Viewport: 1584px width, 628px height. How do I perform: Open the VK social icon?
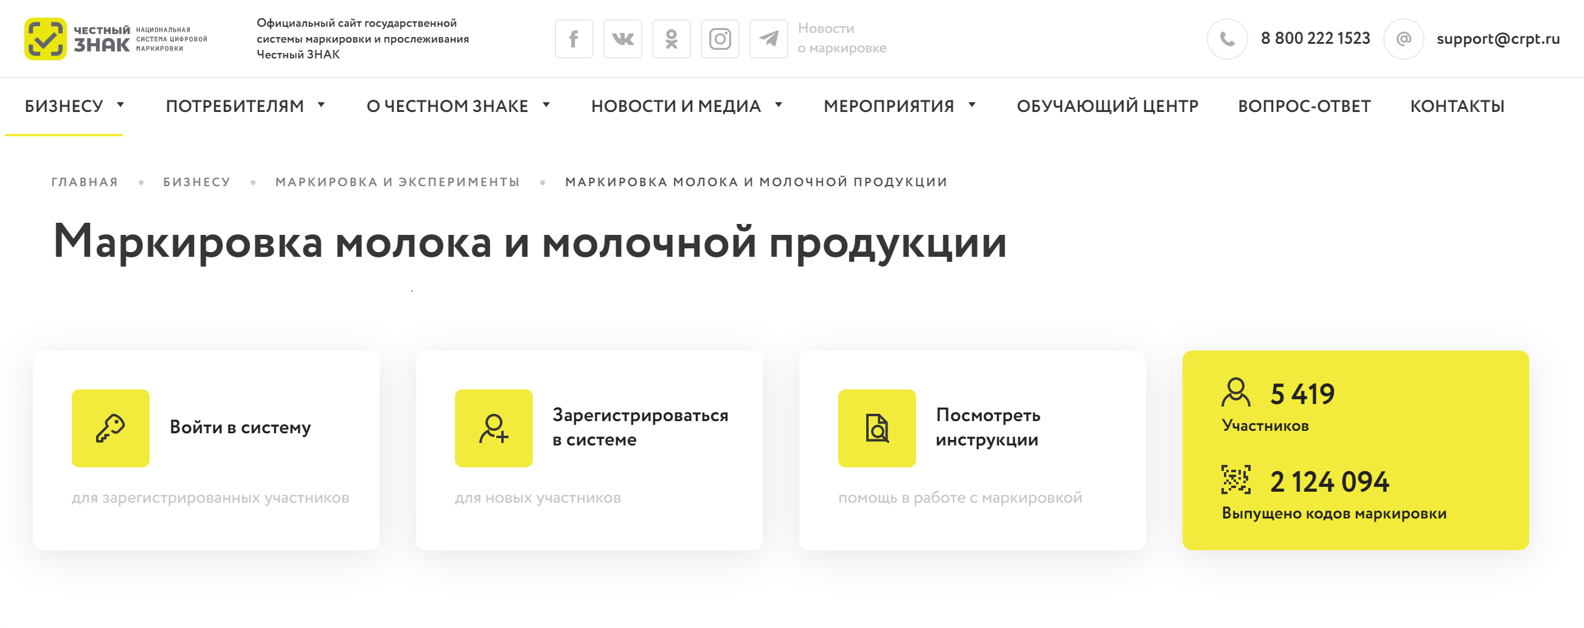point(622,39)
